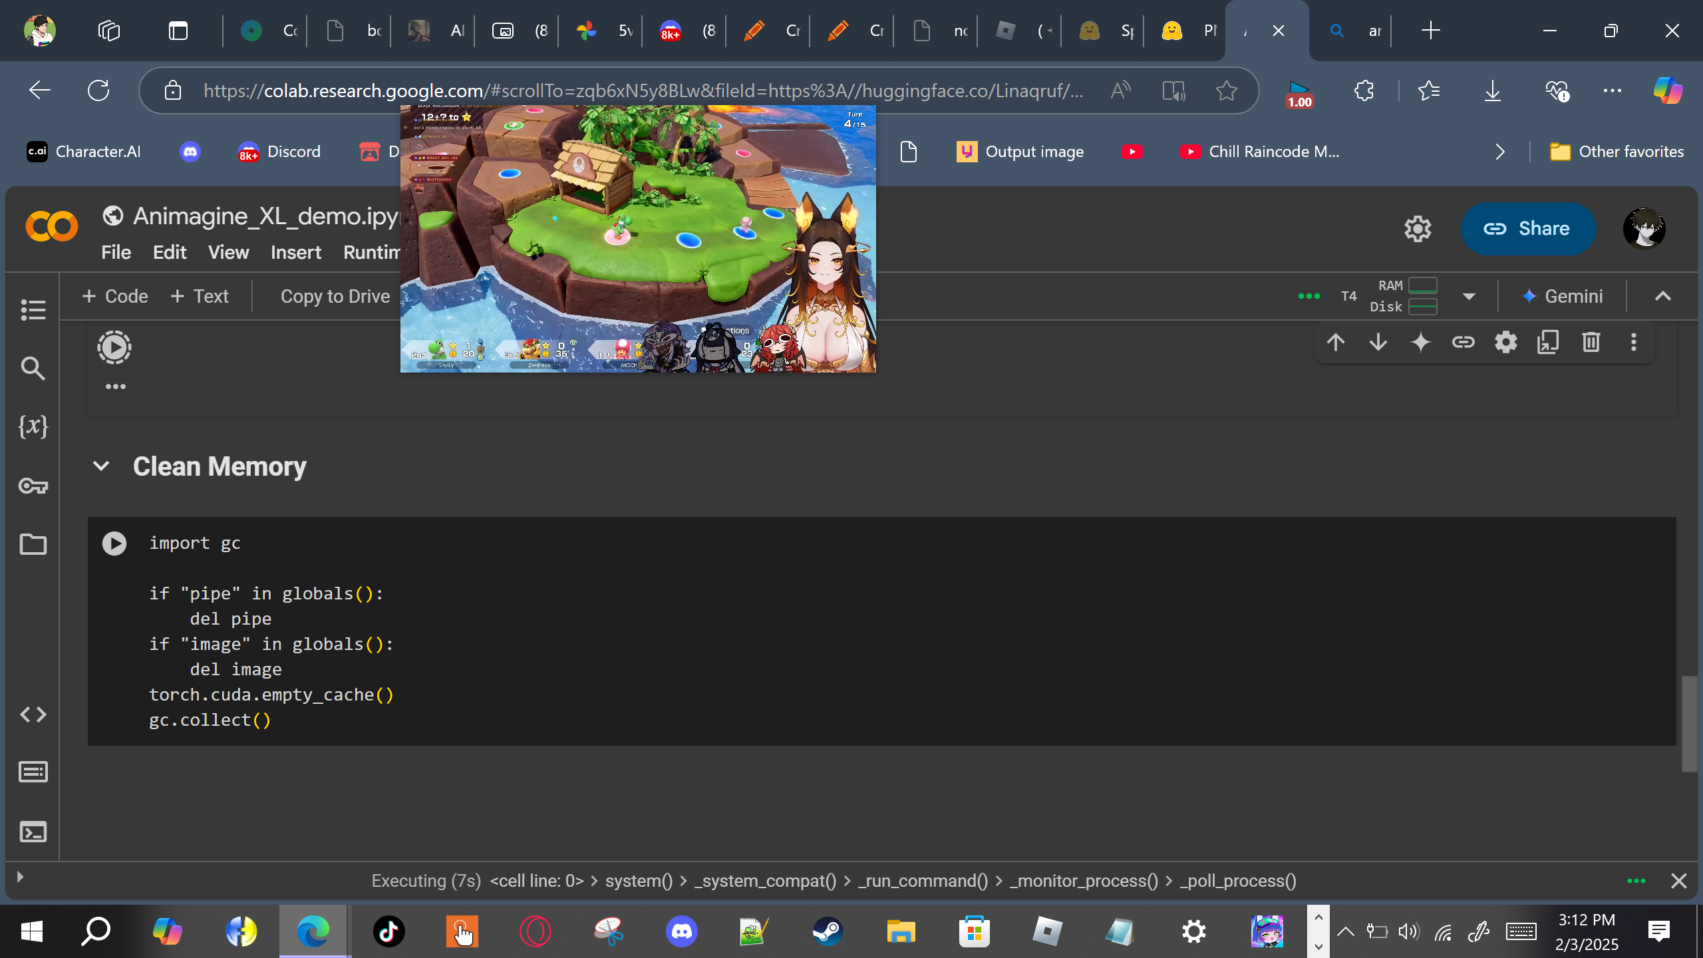1703x958 pixels.
Task: Open browser Downloads icon
Action: [1493, 90]
